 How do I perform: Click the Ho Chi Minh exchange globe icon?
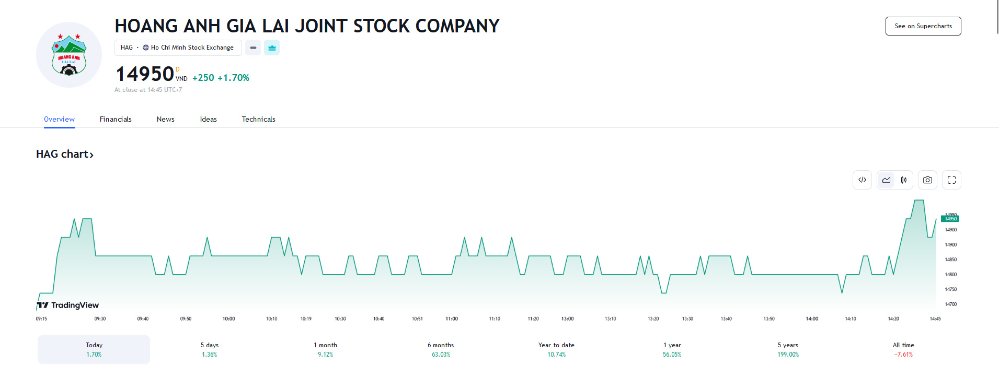[x=146, y=48]
